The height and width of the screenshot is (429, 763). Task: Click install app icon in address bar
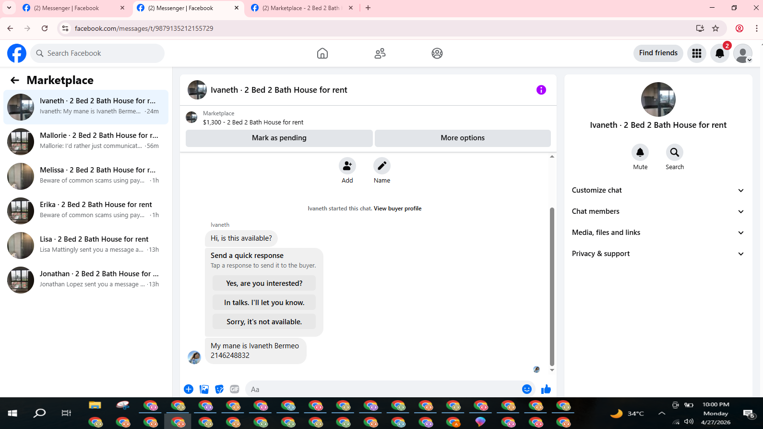[700, 28]
